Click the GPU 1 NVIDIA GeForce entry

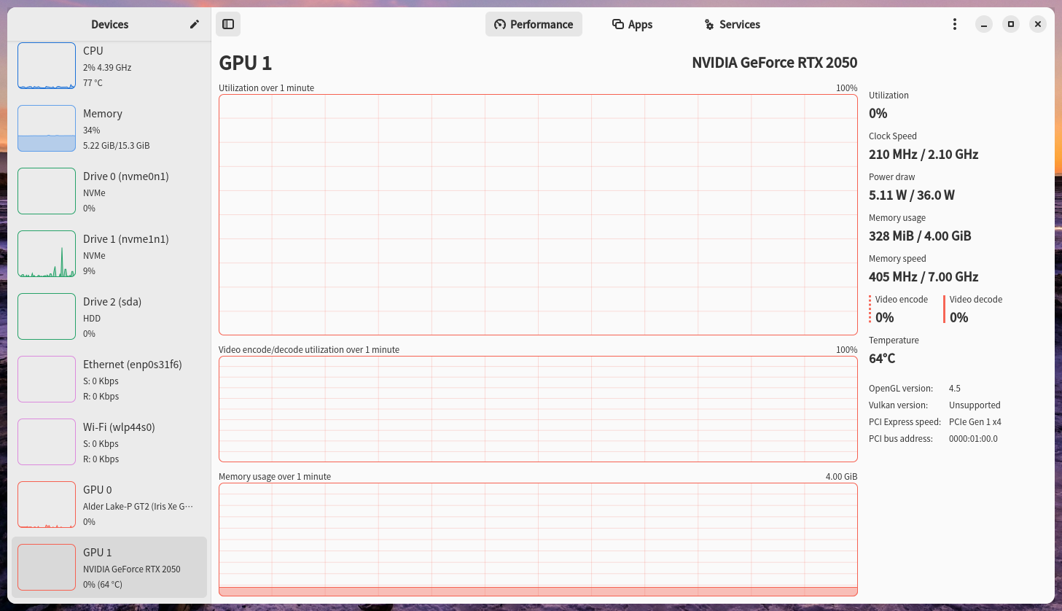[x=109, y=567]
